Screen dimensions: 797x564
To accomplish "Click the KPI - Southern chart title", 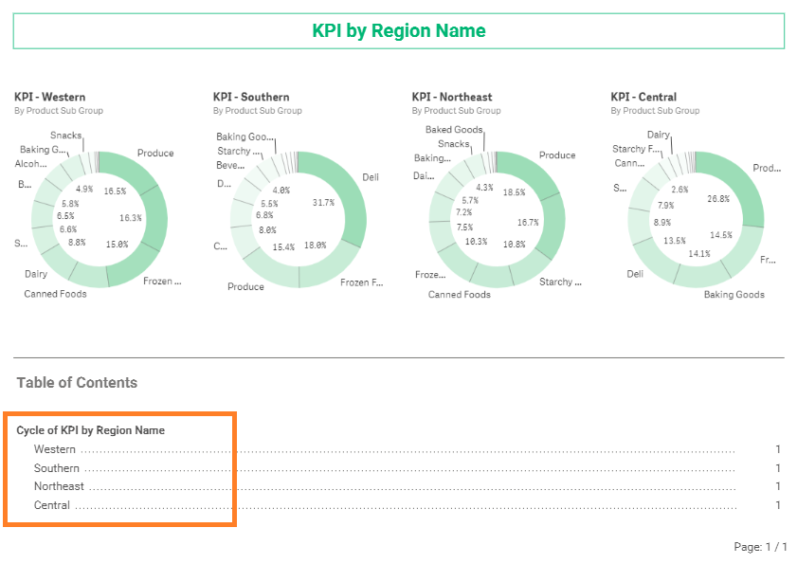I will [x=251, y=97].
